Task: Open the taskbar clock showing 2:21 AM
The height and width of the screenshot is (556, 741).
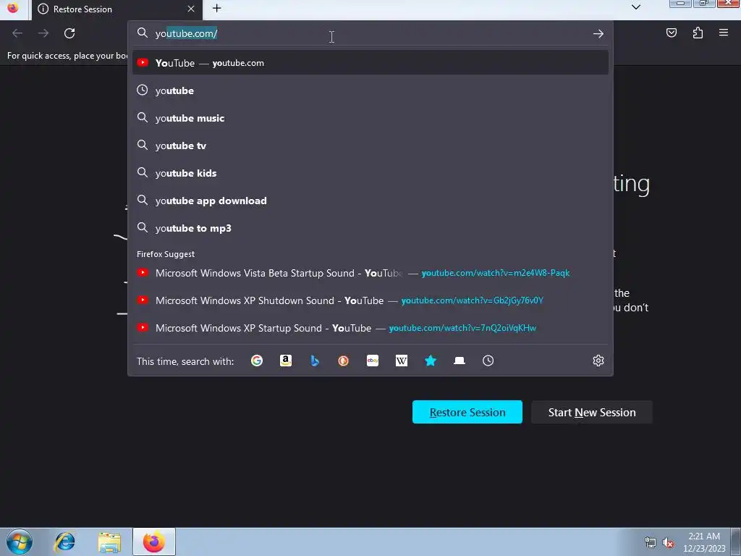Action: point(704,542)
